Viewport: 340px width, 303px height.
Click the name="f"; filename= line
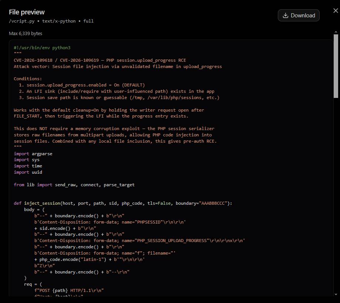point(105,253)
